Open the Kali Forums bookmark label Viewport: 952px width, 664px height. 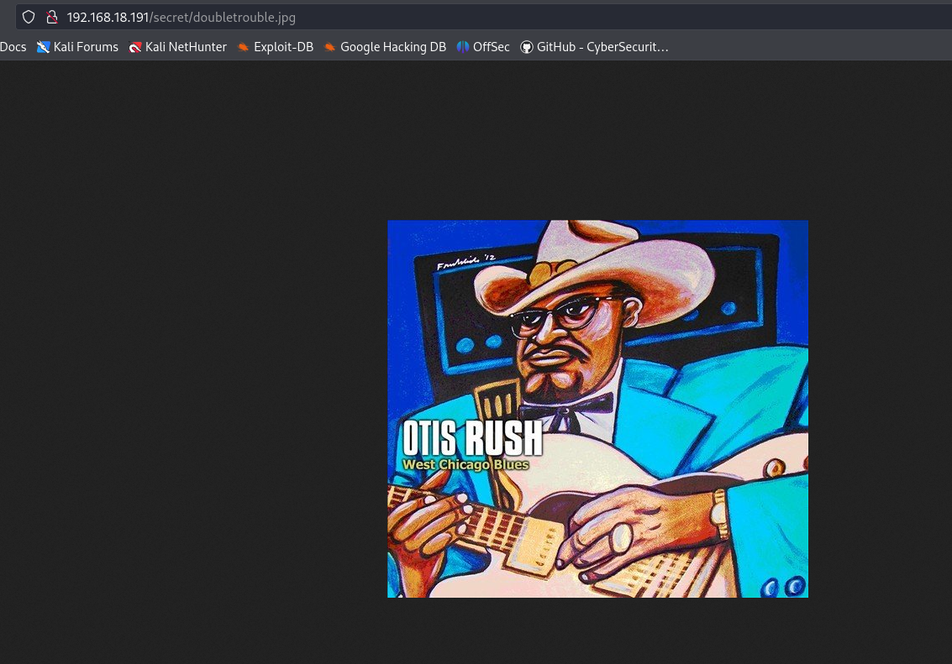click(86, 47)
